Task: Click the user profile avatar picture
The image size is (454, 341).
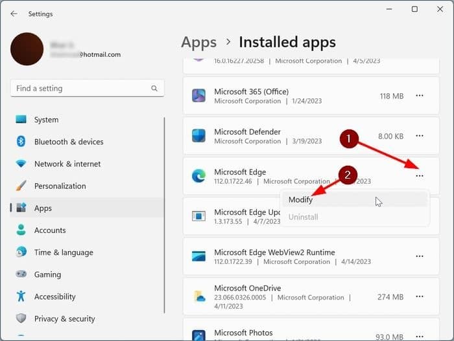Action: (x=27, y=49)
